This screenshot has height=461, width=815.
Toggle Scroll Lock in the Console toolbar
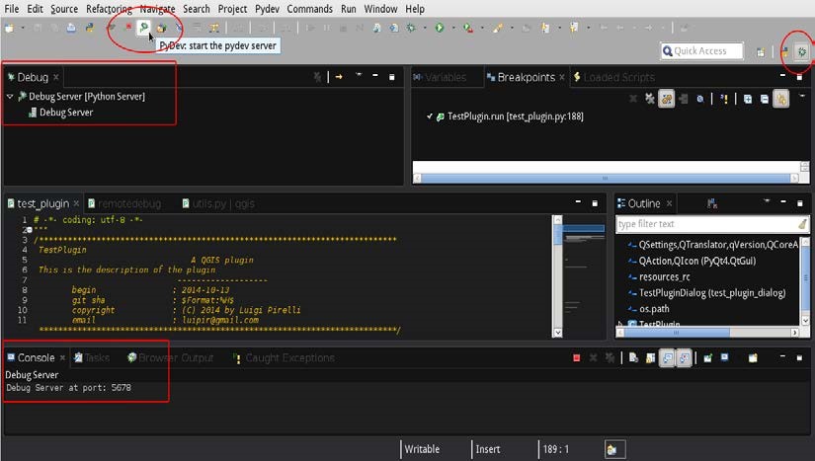[x=650, y=357]
